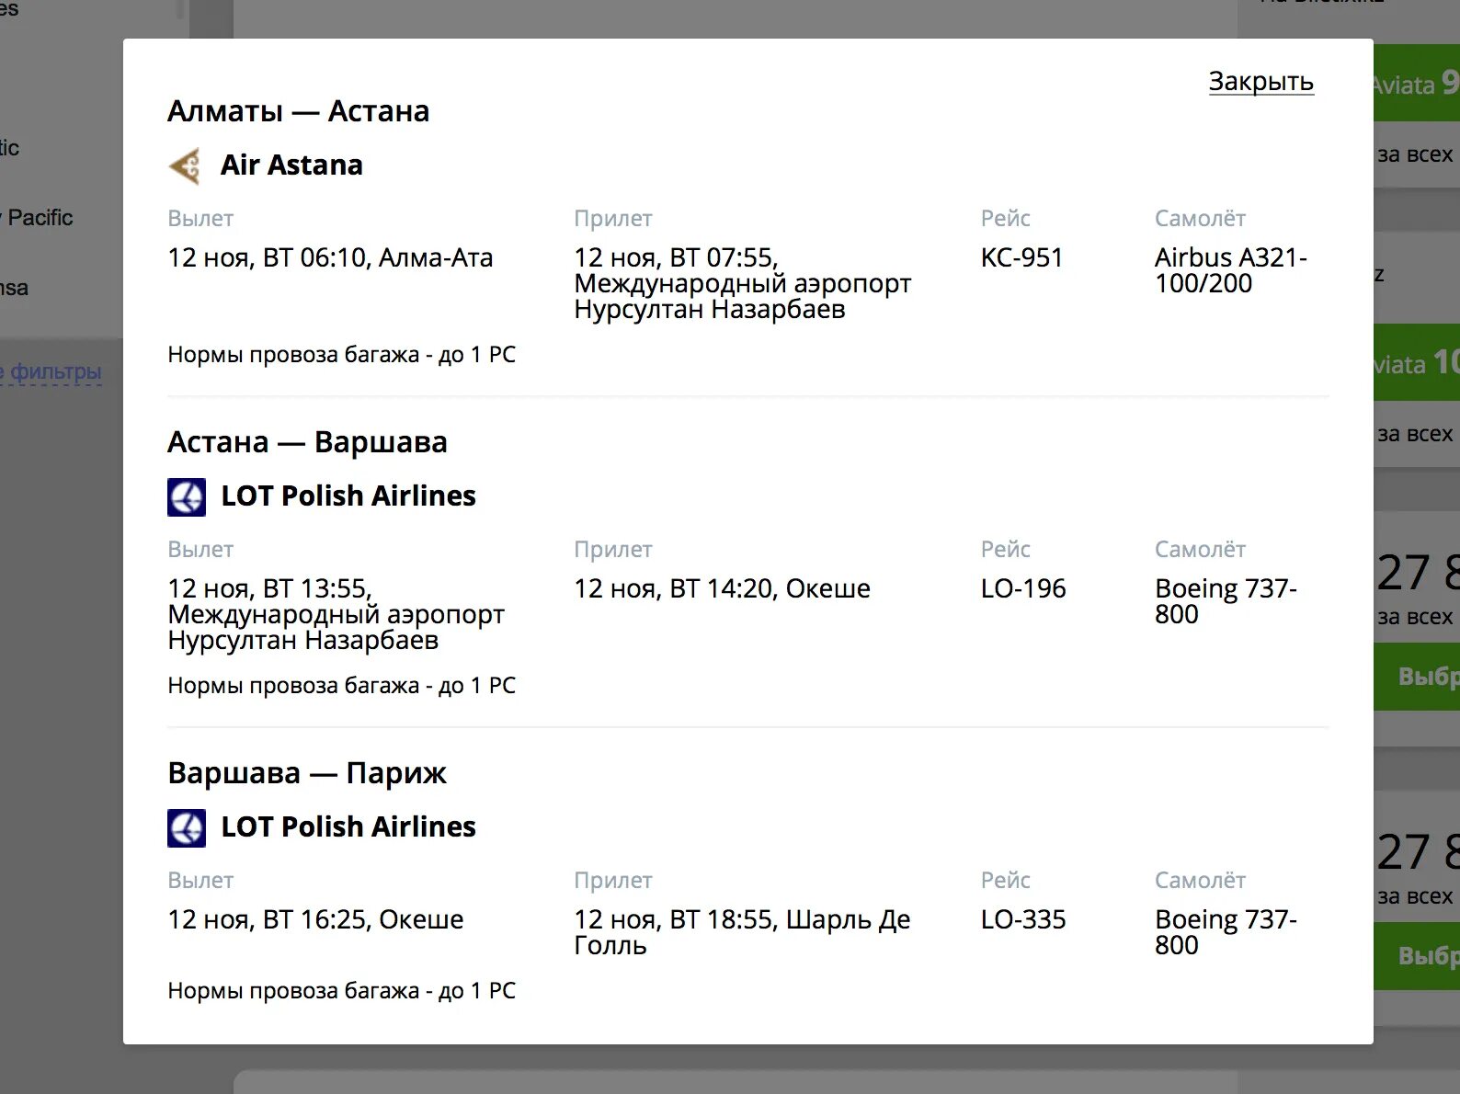The height and width of the screenshot is (1094, 1460).
Task: Select the Air Astana airline name
Action: pos(291,165)
